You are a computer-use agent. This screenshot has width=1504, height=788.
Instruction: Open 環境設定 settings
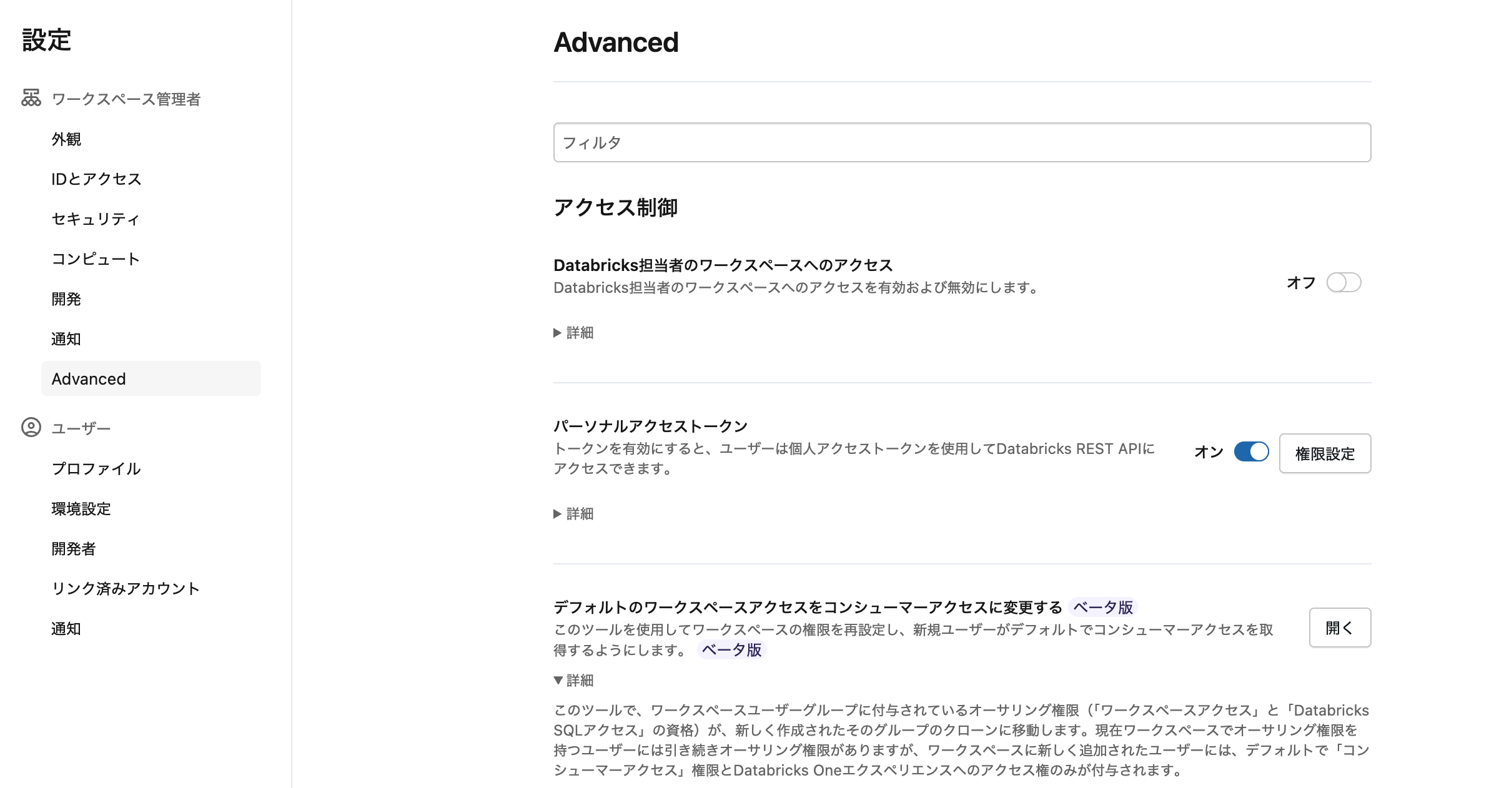[81, 509]
